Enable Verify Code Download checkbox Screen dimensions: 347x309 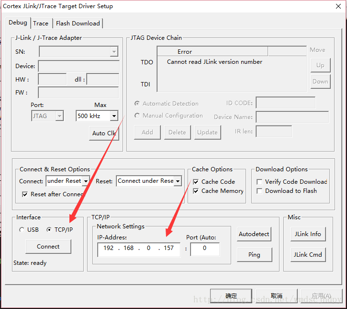click(x=259, y=182)
